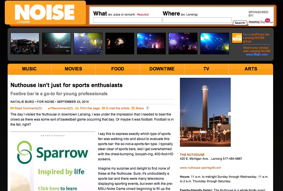The height and width of the screenshot is (191, 283).
Task: Click the small Lansing NOISE group badge
Action: (x=237, y=38)
